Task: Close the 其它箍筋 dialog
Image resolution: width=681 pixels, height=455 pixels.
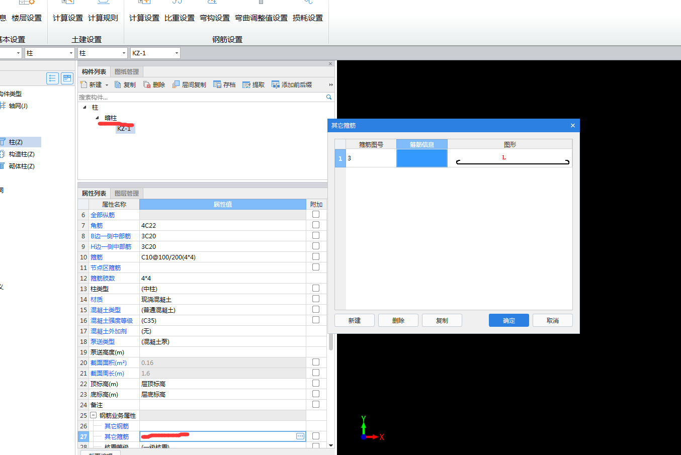Action: pyautogui.click(x=572, y=125)
